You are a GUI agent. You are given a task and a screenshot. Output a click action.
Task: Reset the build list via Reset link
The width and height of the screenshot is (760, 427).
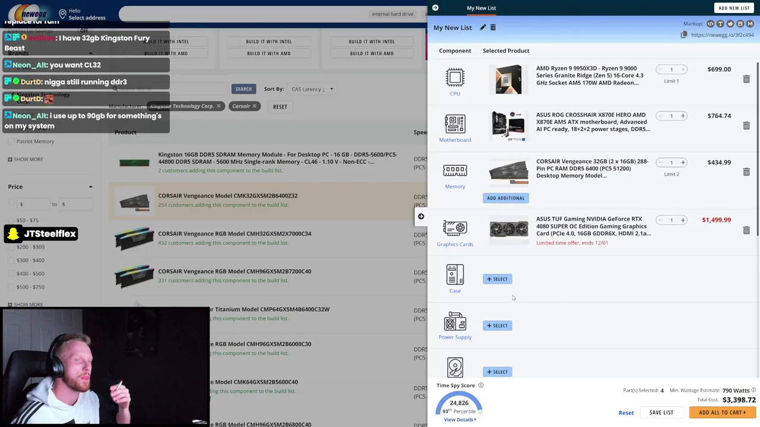[x=626, y=413]
